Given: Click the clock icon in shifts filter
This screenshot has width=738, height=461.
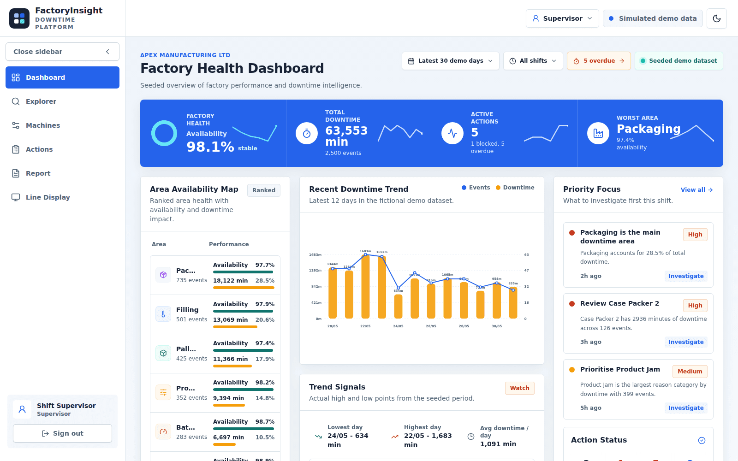Looking at the screenshot, I should point(512,61).
